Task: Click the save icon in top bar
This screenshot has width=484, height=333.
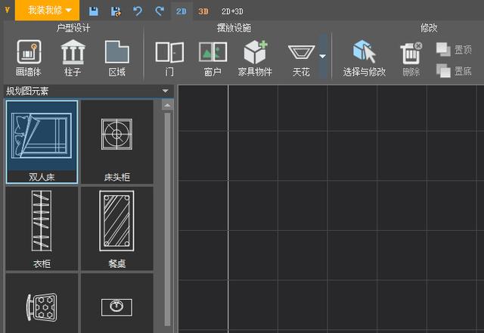Action: (94, 11)
